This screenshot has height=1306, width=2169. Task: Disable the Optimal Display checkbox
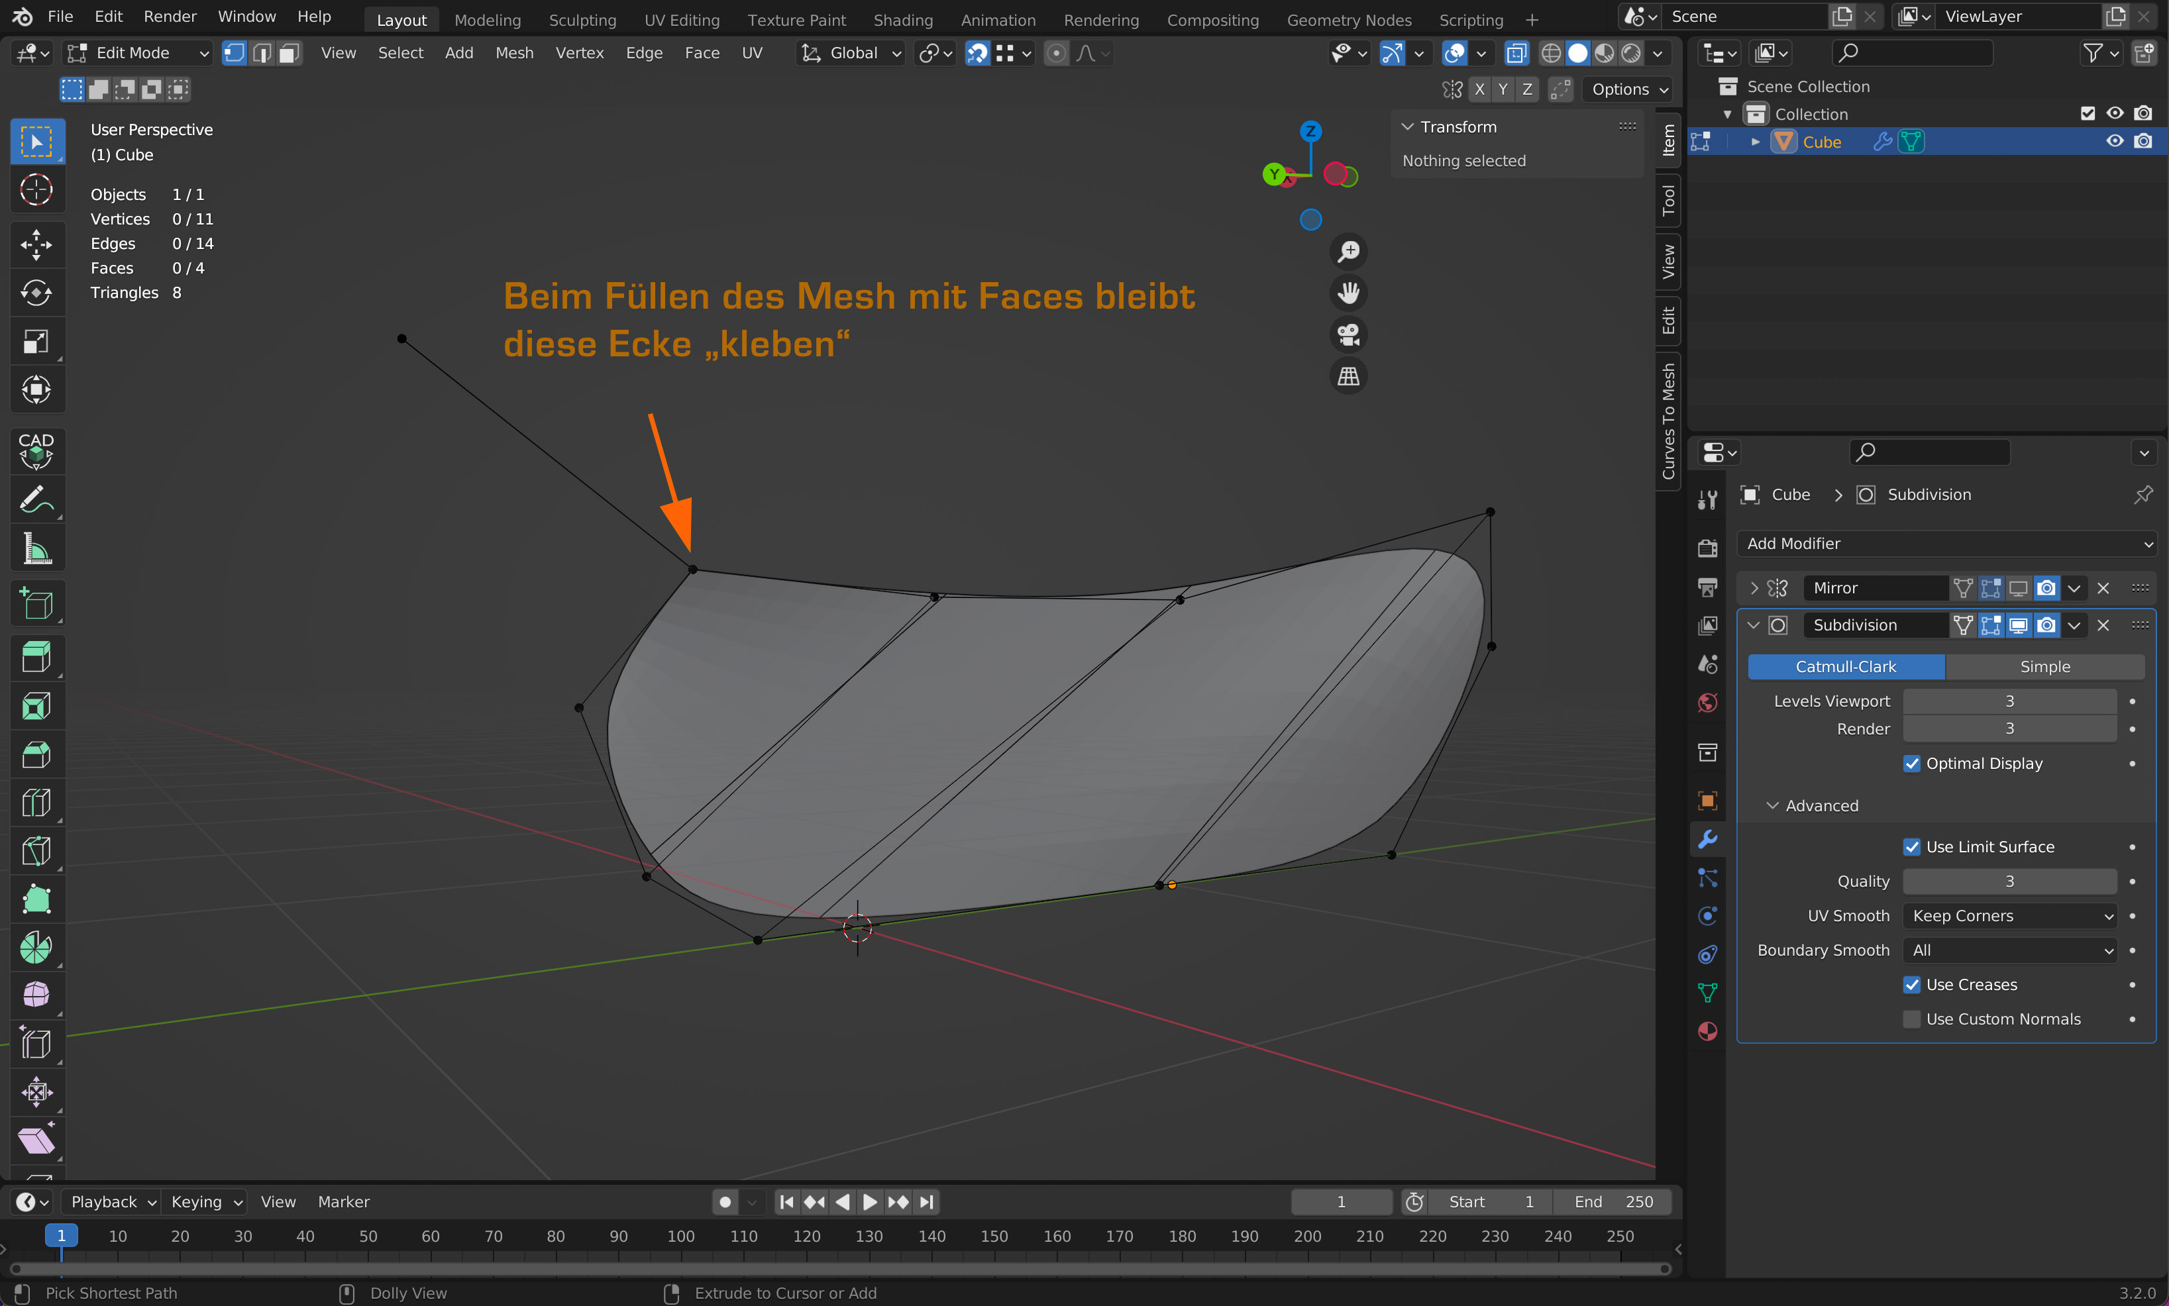pos(1911,763)
